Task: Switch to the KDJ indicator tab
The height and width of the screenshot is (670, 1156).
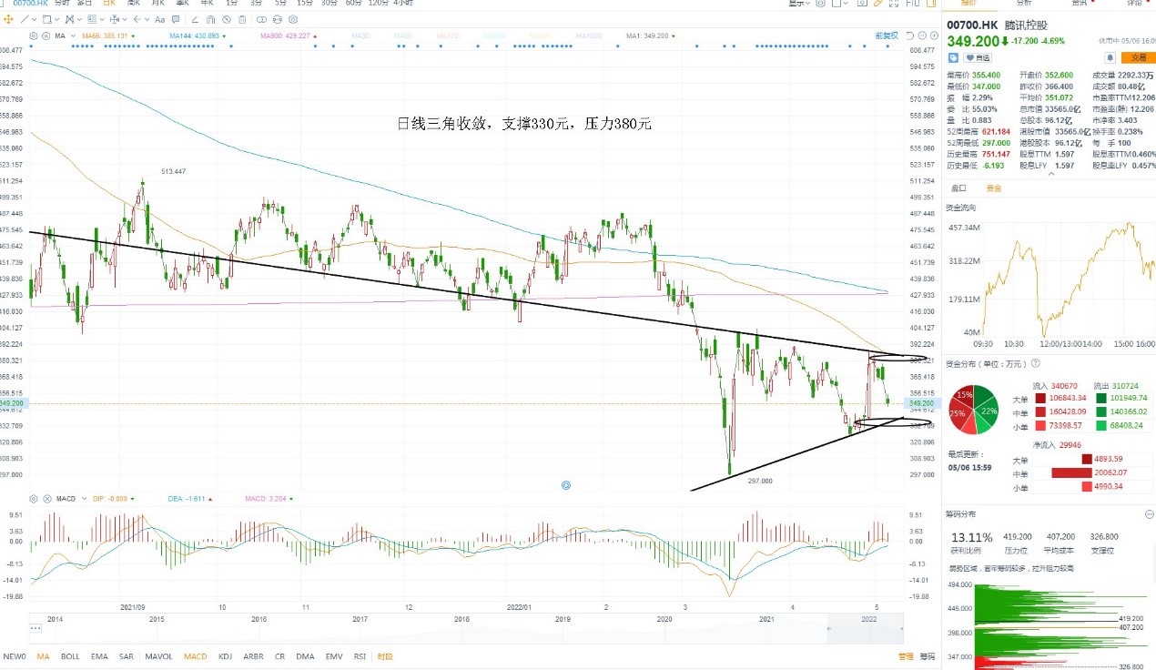Action: pyautogui.click(x=226, y=656)
